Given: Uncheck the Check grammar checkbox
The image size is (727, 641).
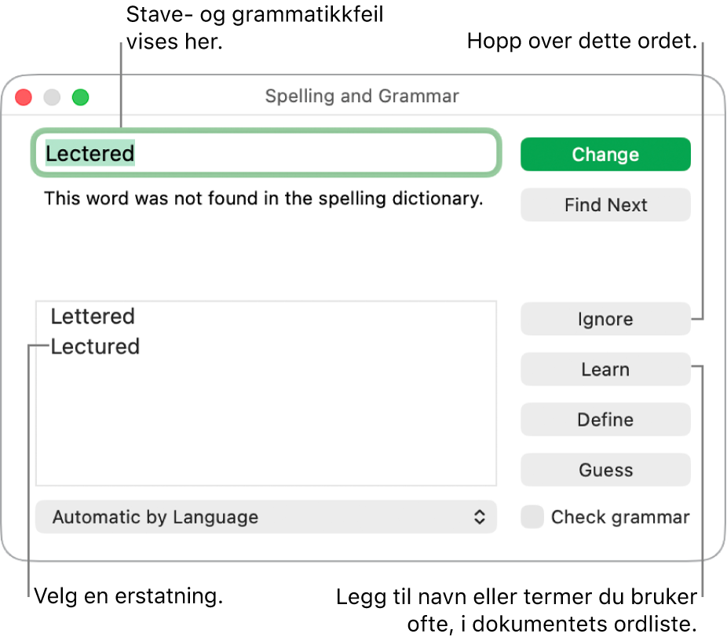Looking at the screenshot, I should pos(532,517).
